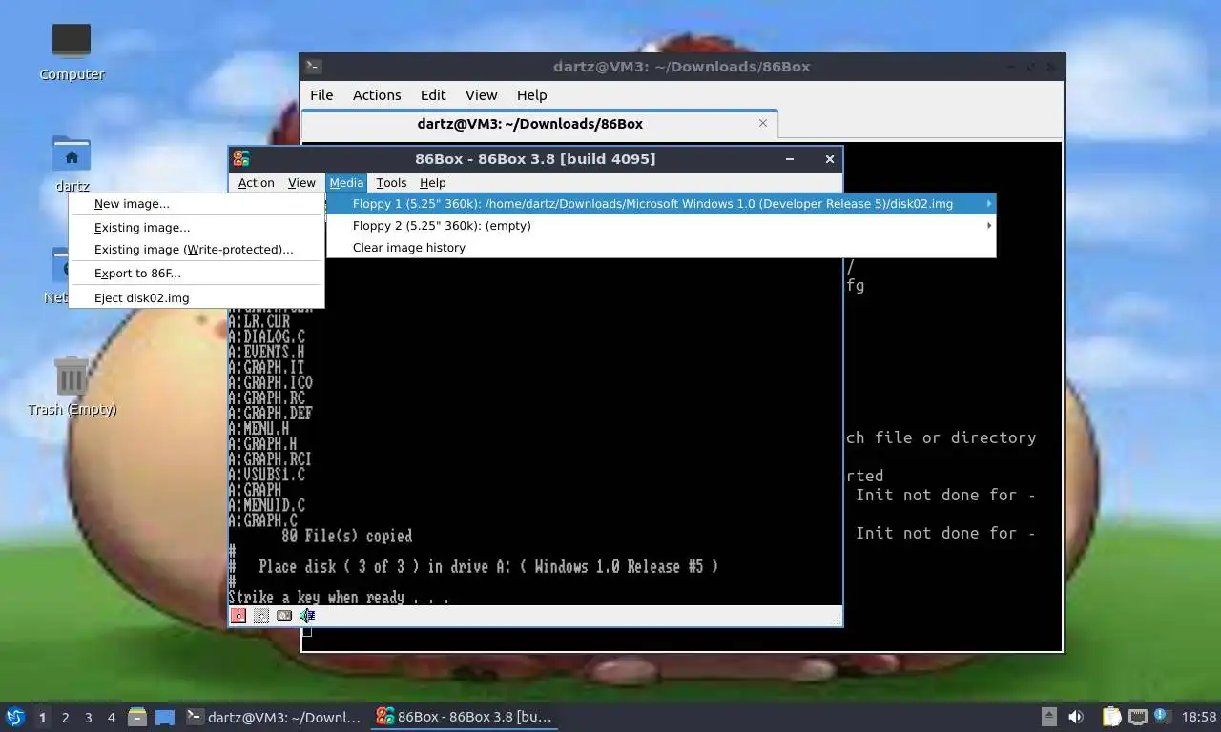This screenshot has width=1221, height=732.
Task: Open the volume control tray icon
Action: click(1076, 717)
